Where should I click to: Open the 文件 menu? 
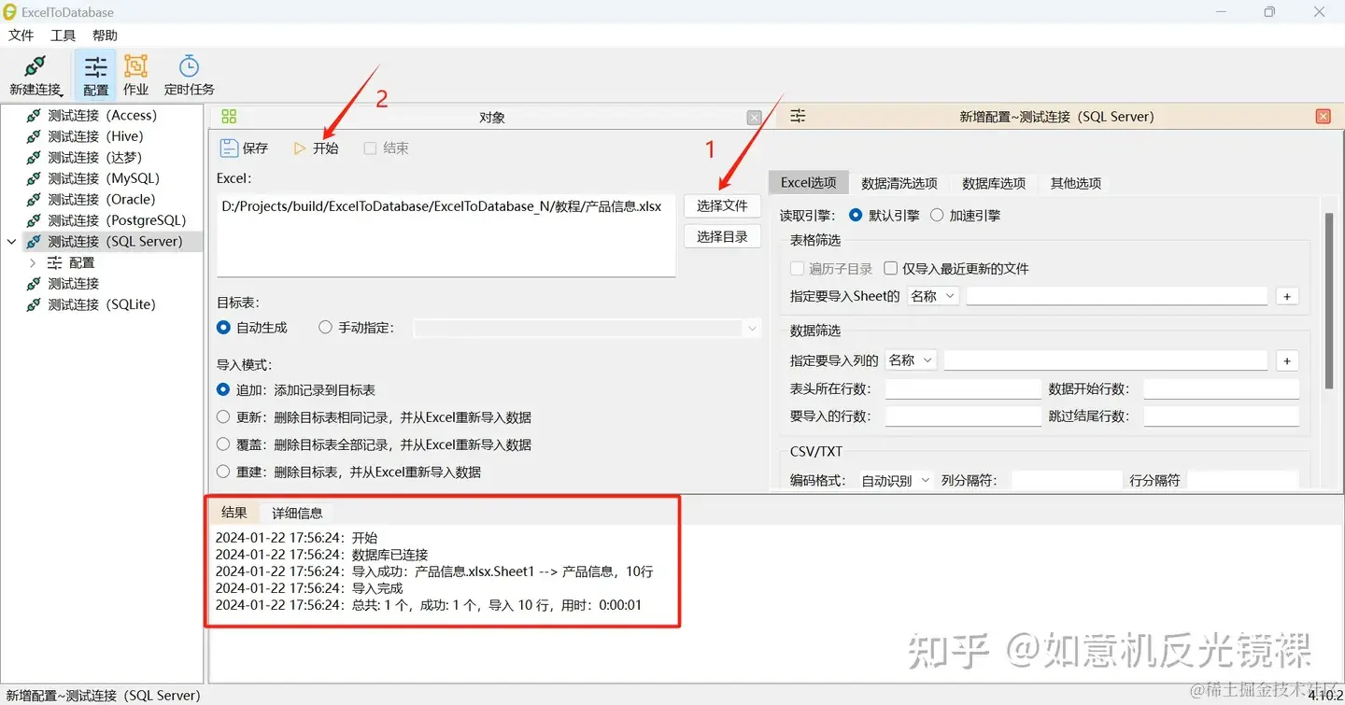click(21, 35)
